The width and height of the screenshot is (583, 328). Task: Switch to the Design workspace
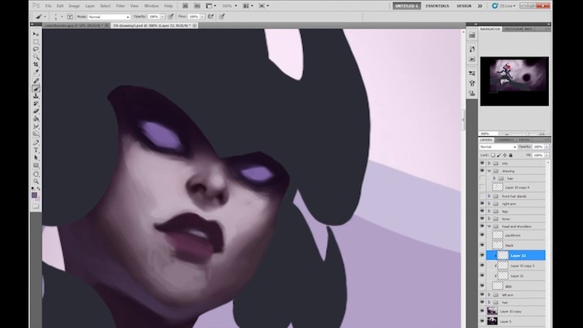point(464,6)
